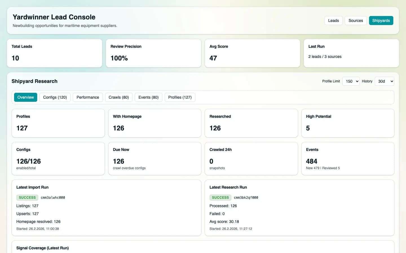
Task: Click the Review Precision 100% card
Action: 153,53
